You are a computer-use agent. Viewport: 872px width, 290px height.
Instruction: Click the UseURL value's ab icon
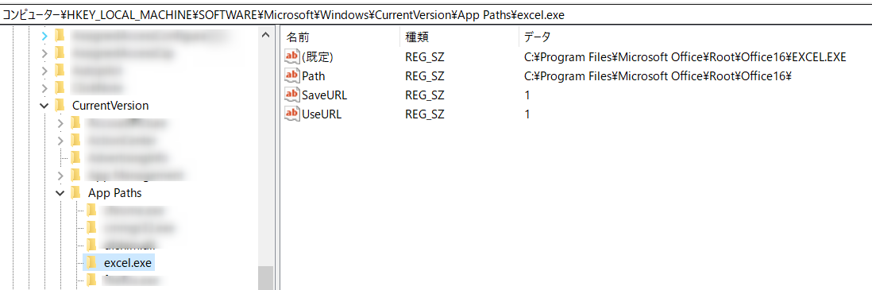(x=292, y=114)
